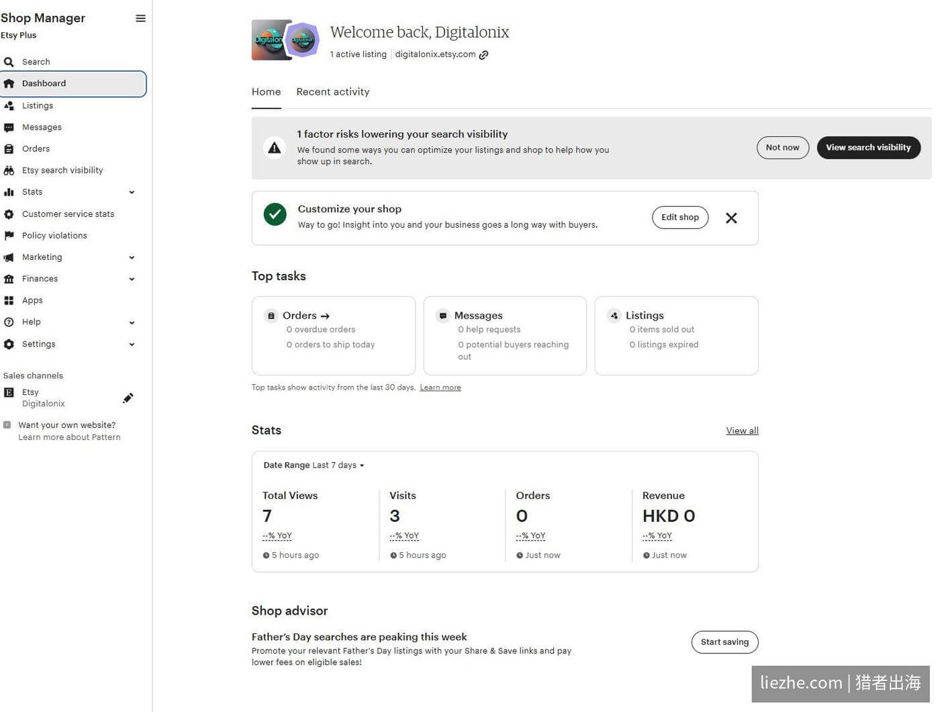Open the Orders top task card
940x712 pixels.
[334, 336]
